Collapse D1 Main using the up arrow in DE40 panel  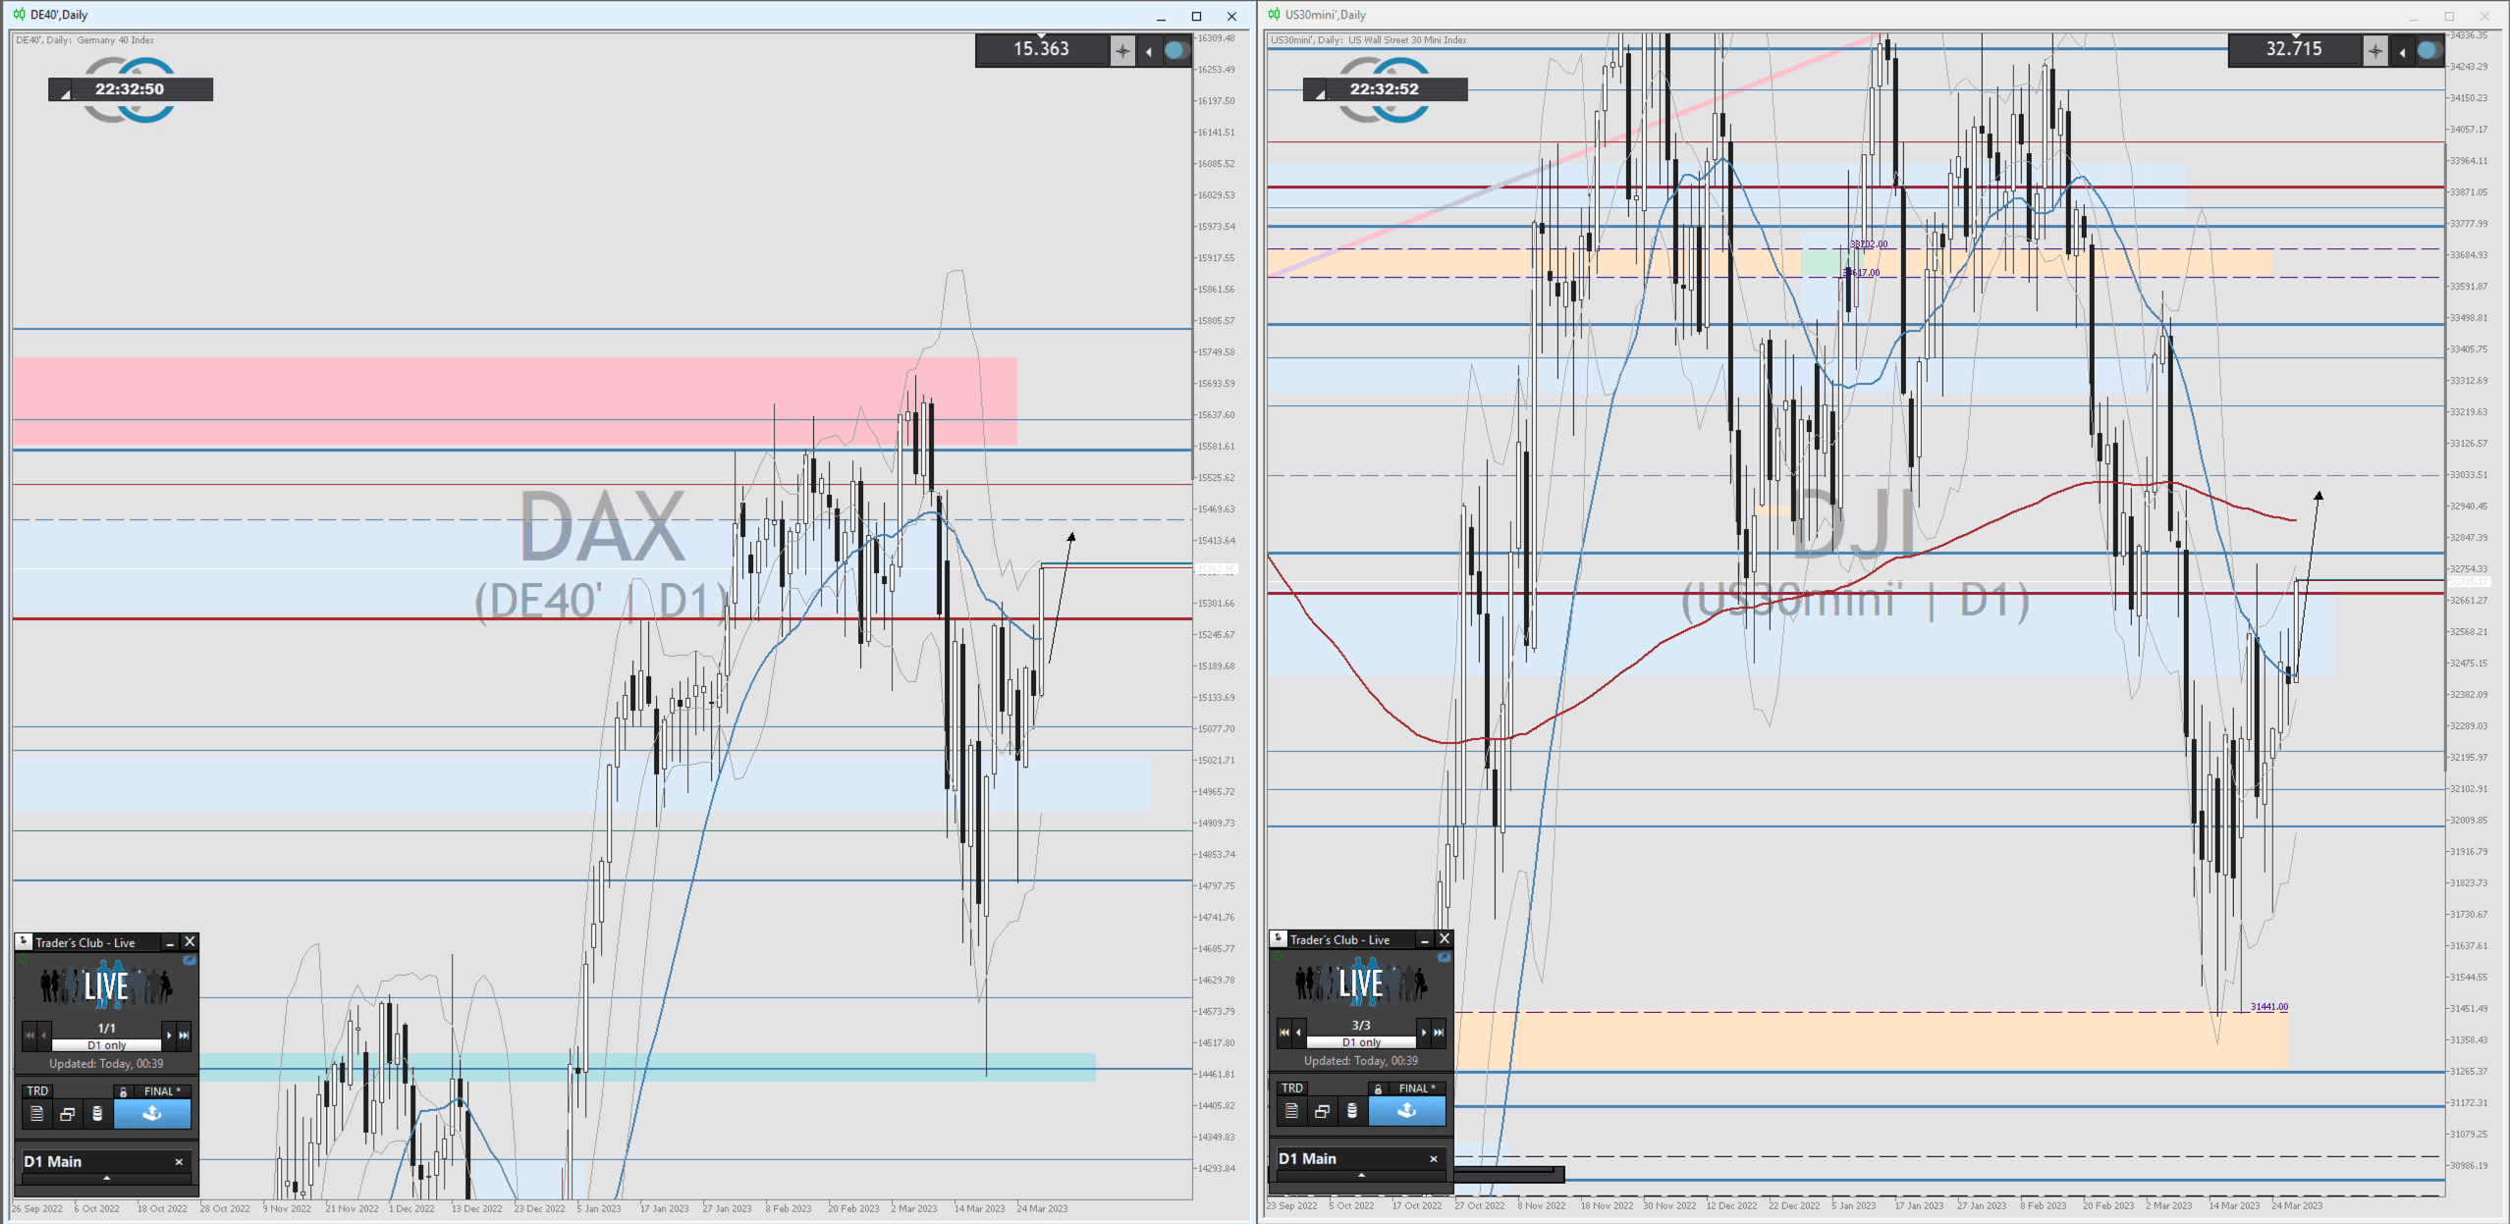click(x=106, y=1178)
